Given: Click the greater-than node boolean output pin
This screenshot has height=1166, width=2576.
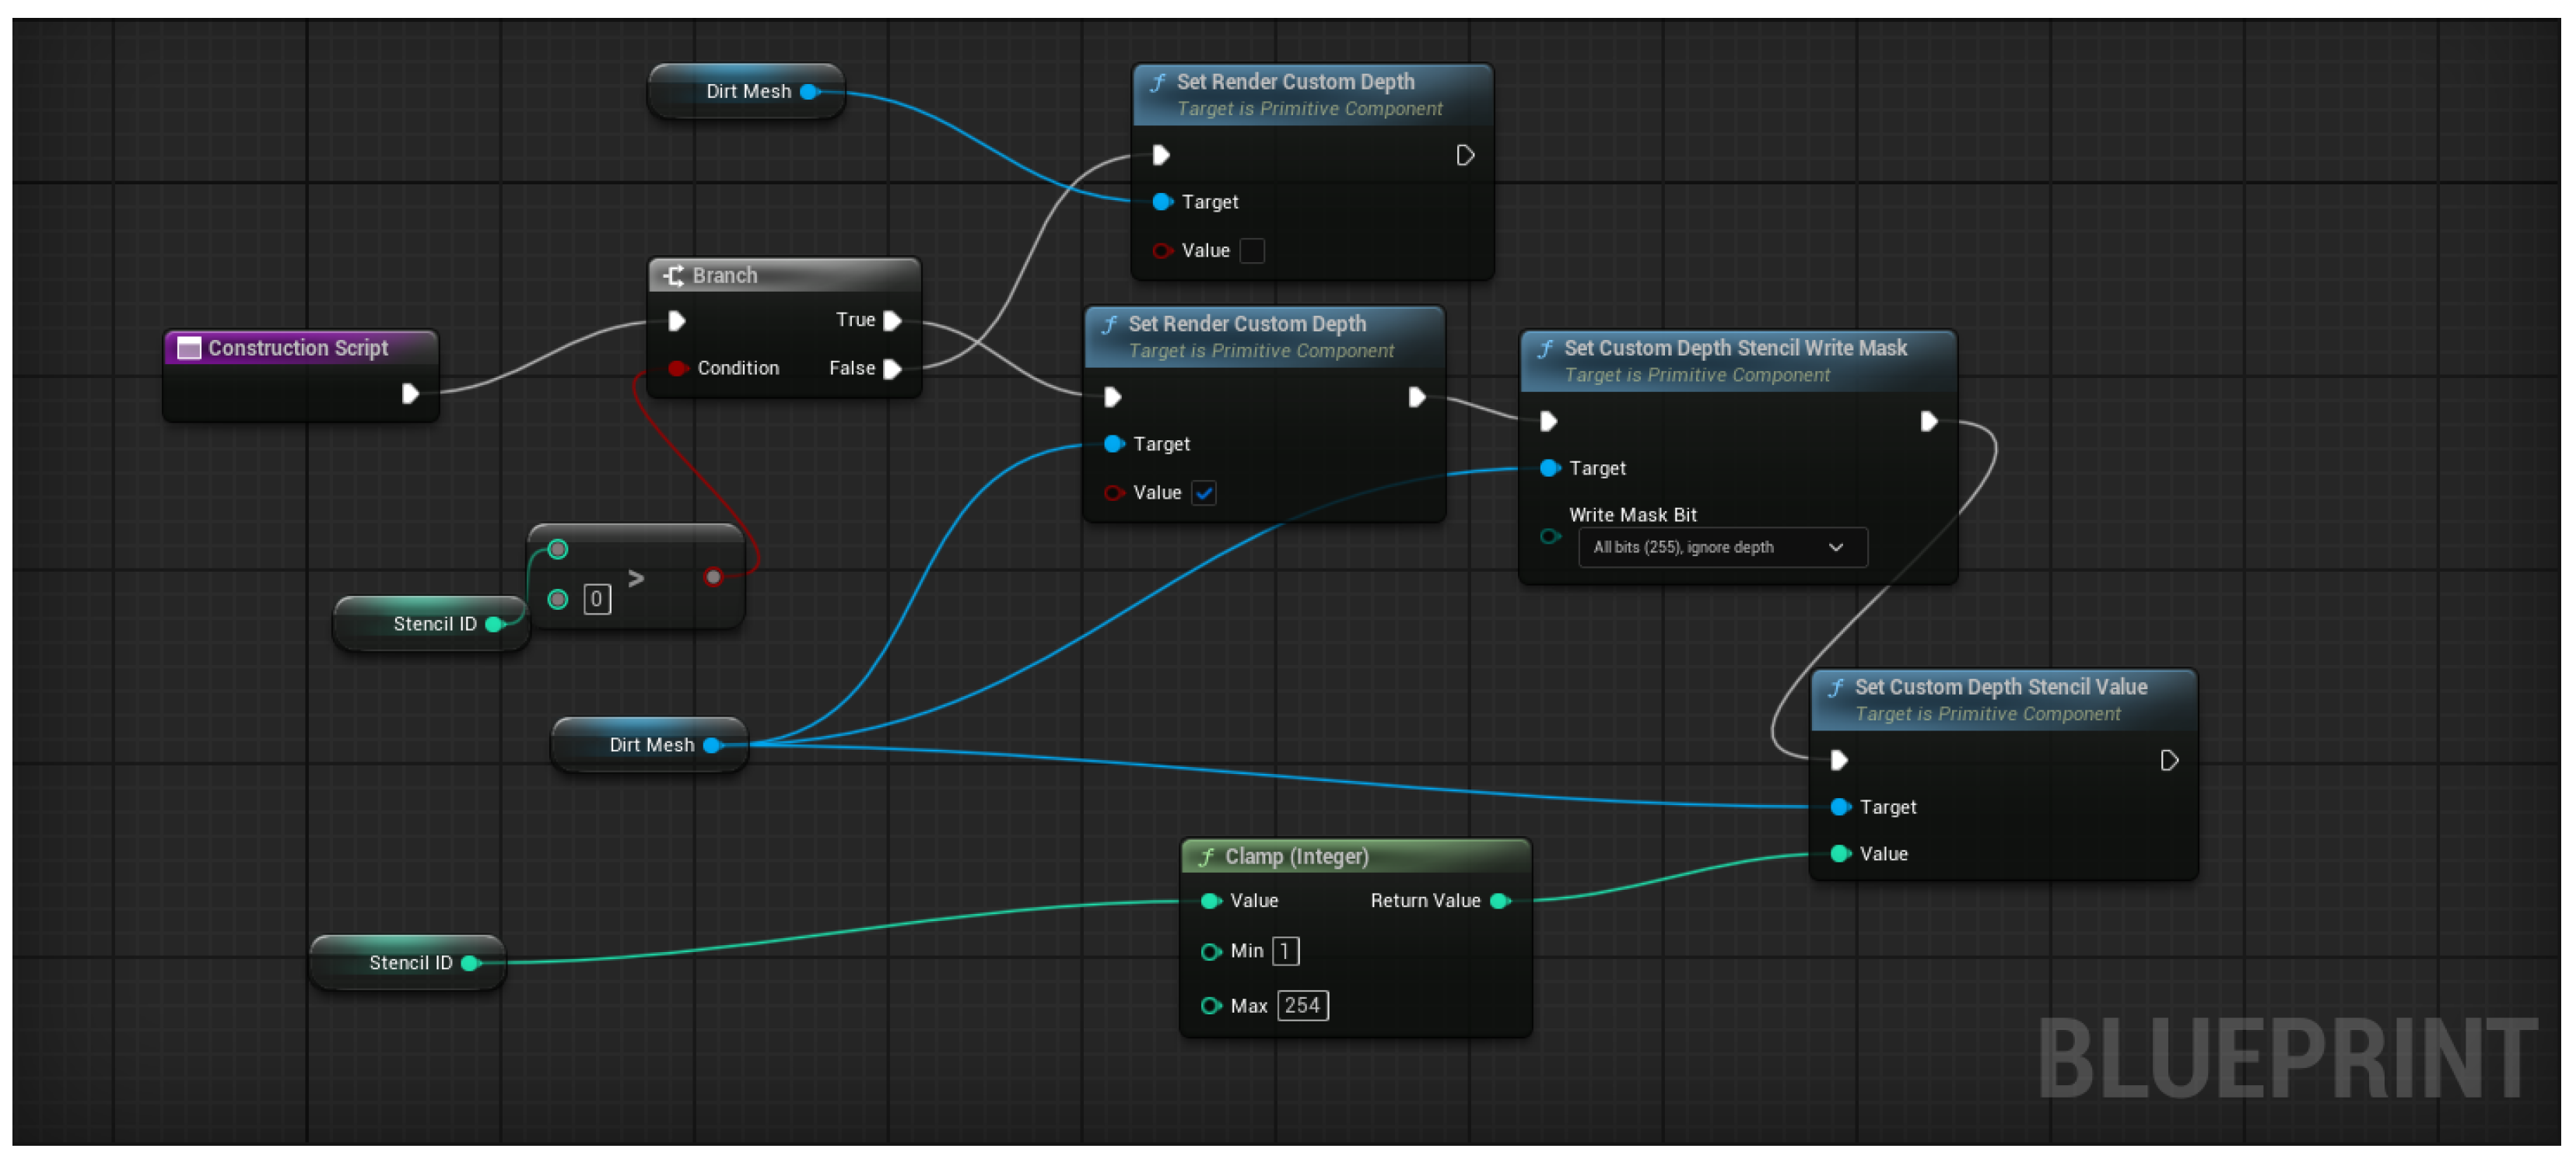Looking at the screenshot, I should coord(713,577).
